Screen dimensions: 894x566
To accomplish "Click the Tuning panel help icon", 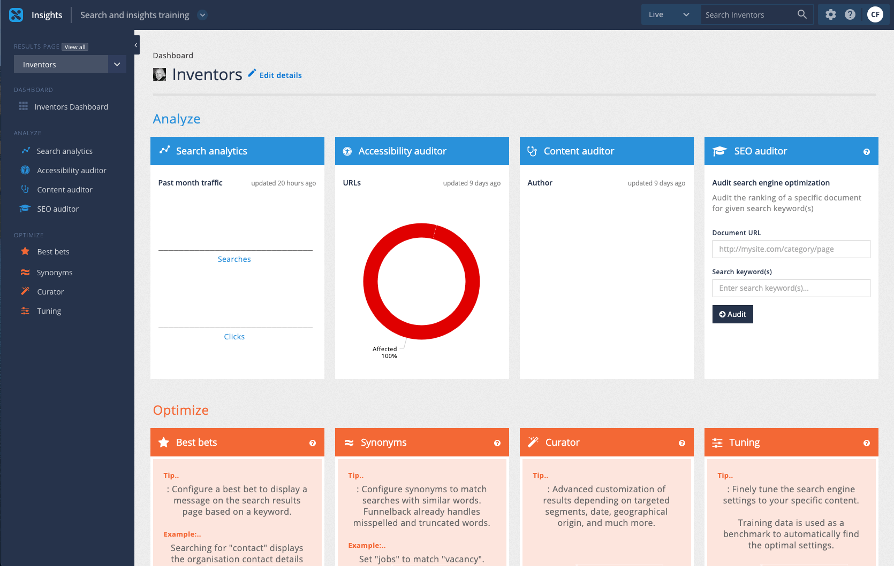I will pyautogui.click(x=866, y=443).
